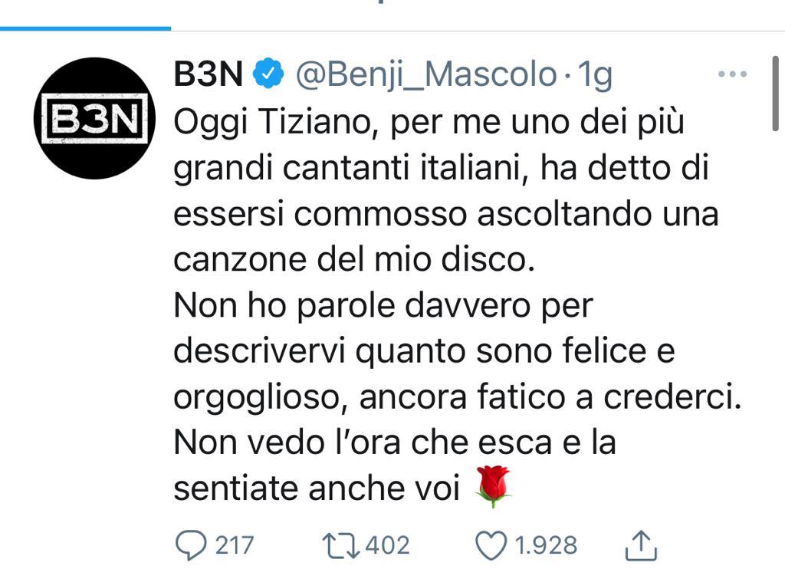Screen dimensions: 785x579
Task: Open the three-dot more options menu
Action: (732, 74)
